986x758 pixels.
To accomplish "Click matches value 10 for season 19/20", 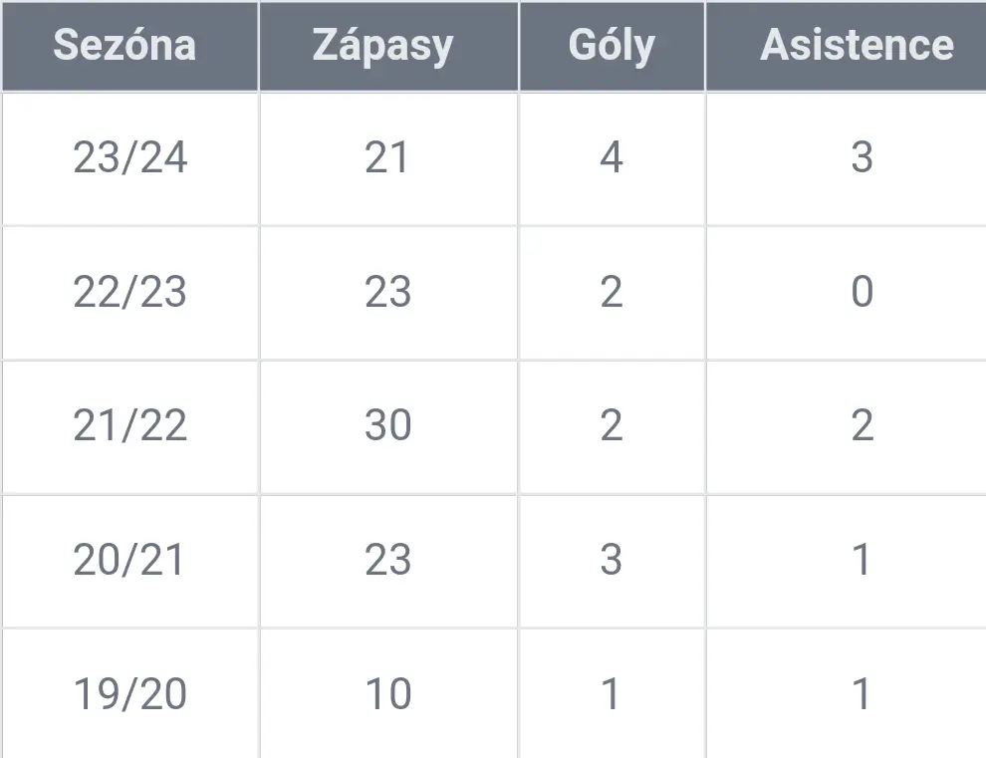I will point(388,694).
